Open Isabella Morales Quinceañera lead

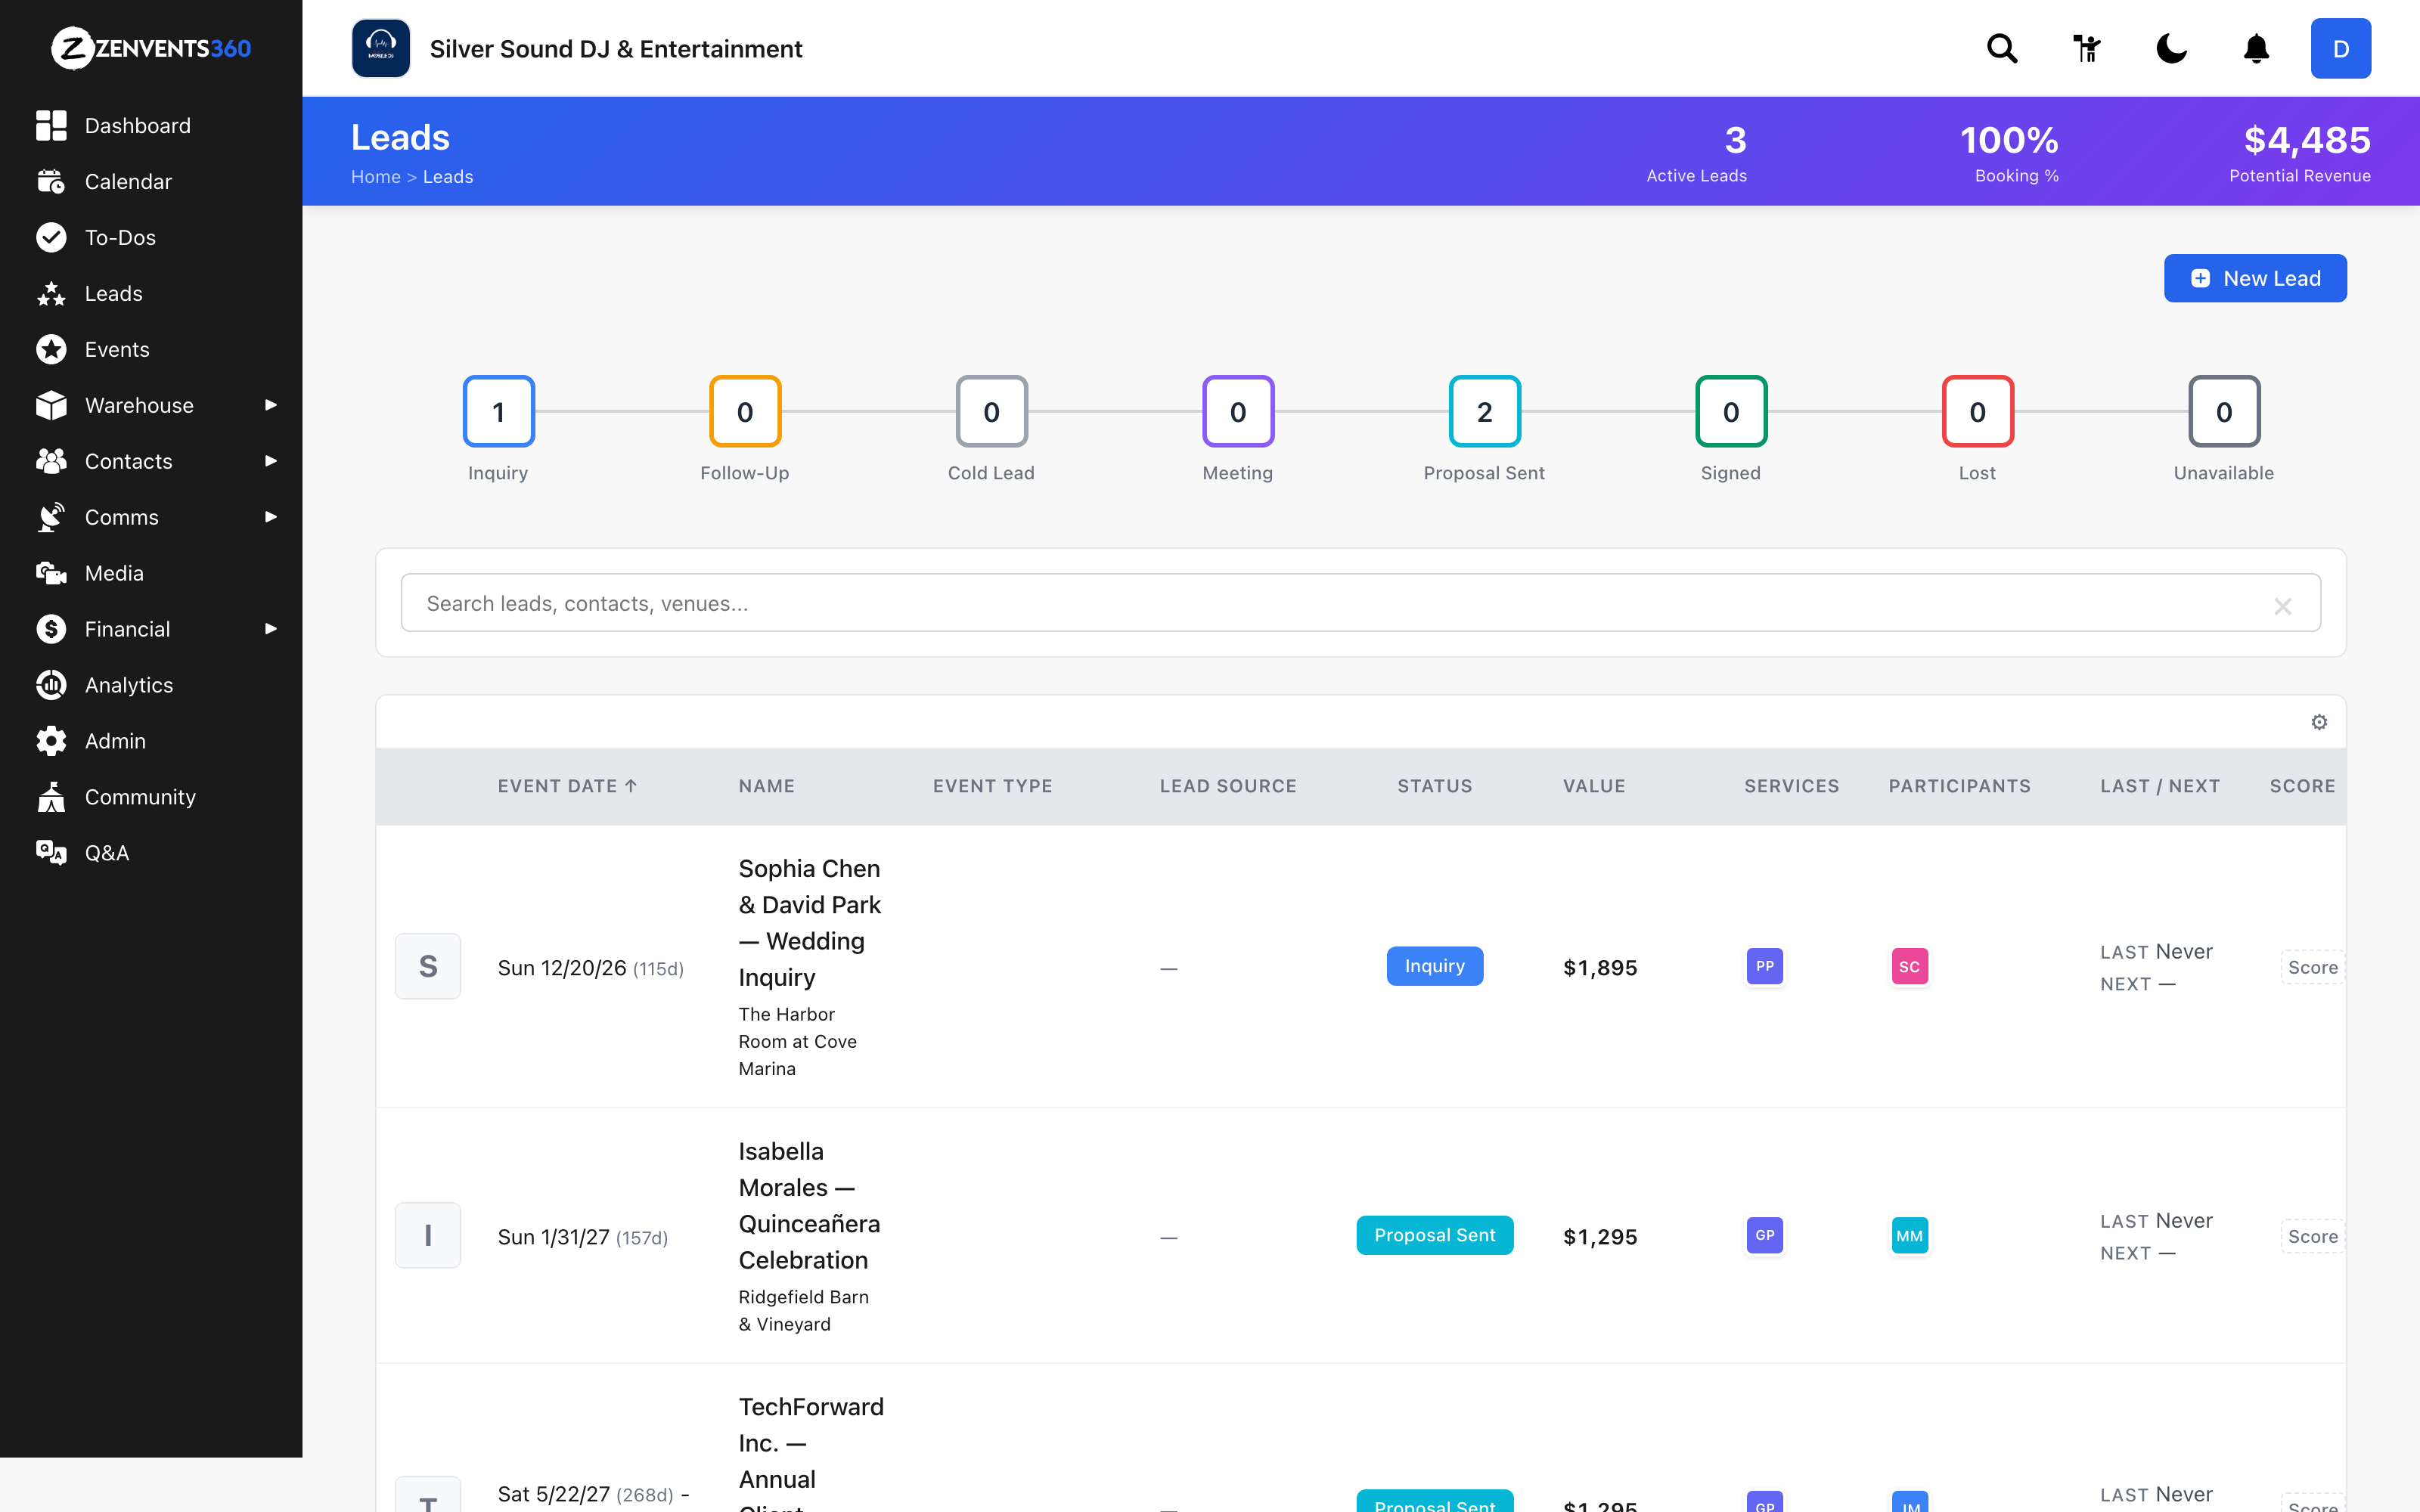[809, 1206]
